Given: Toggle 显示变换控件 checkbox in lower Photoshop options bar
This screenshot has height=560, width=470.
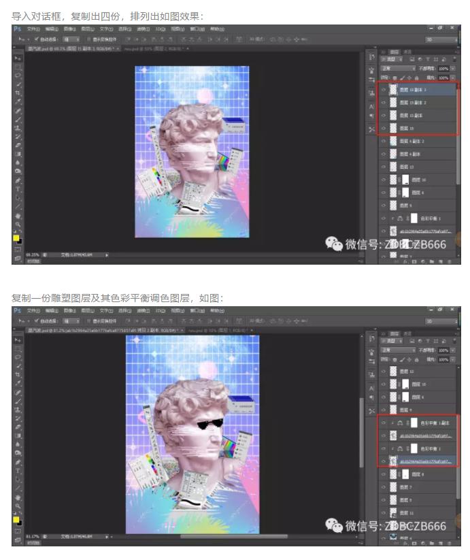Looking at the screenshot, I should [x=89, y=321].
